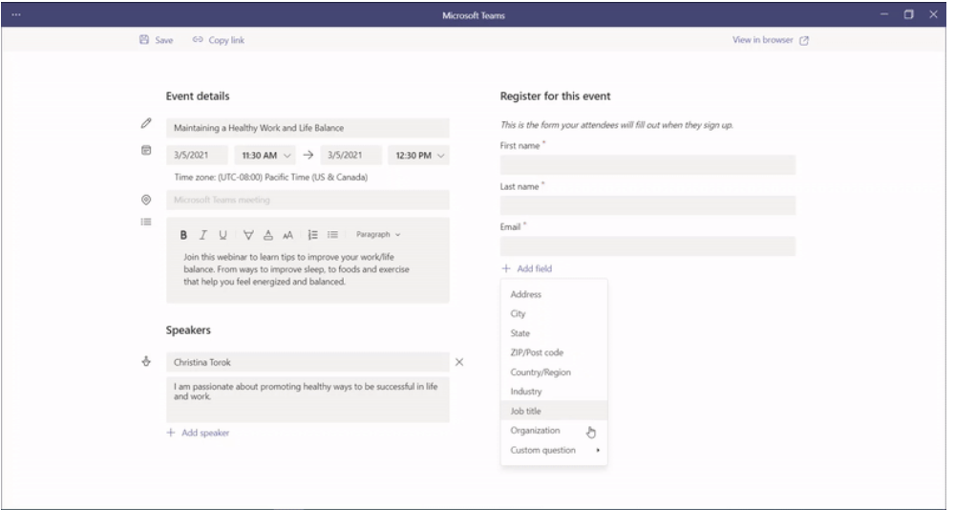
Task: Select Country/Region from the field menu
Action: click(554, 372)
